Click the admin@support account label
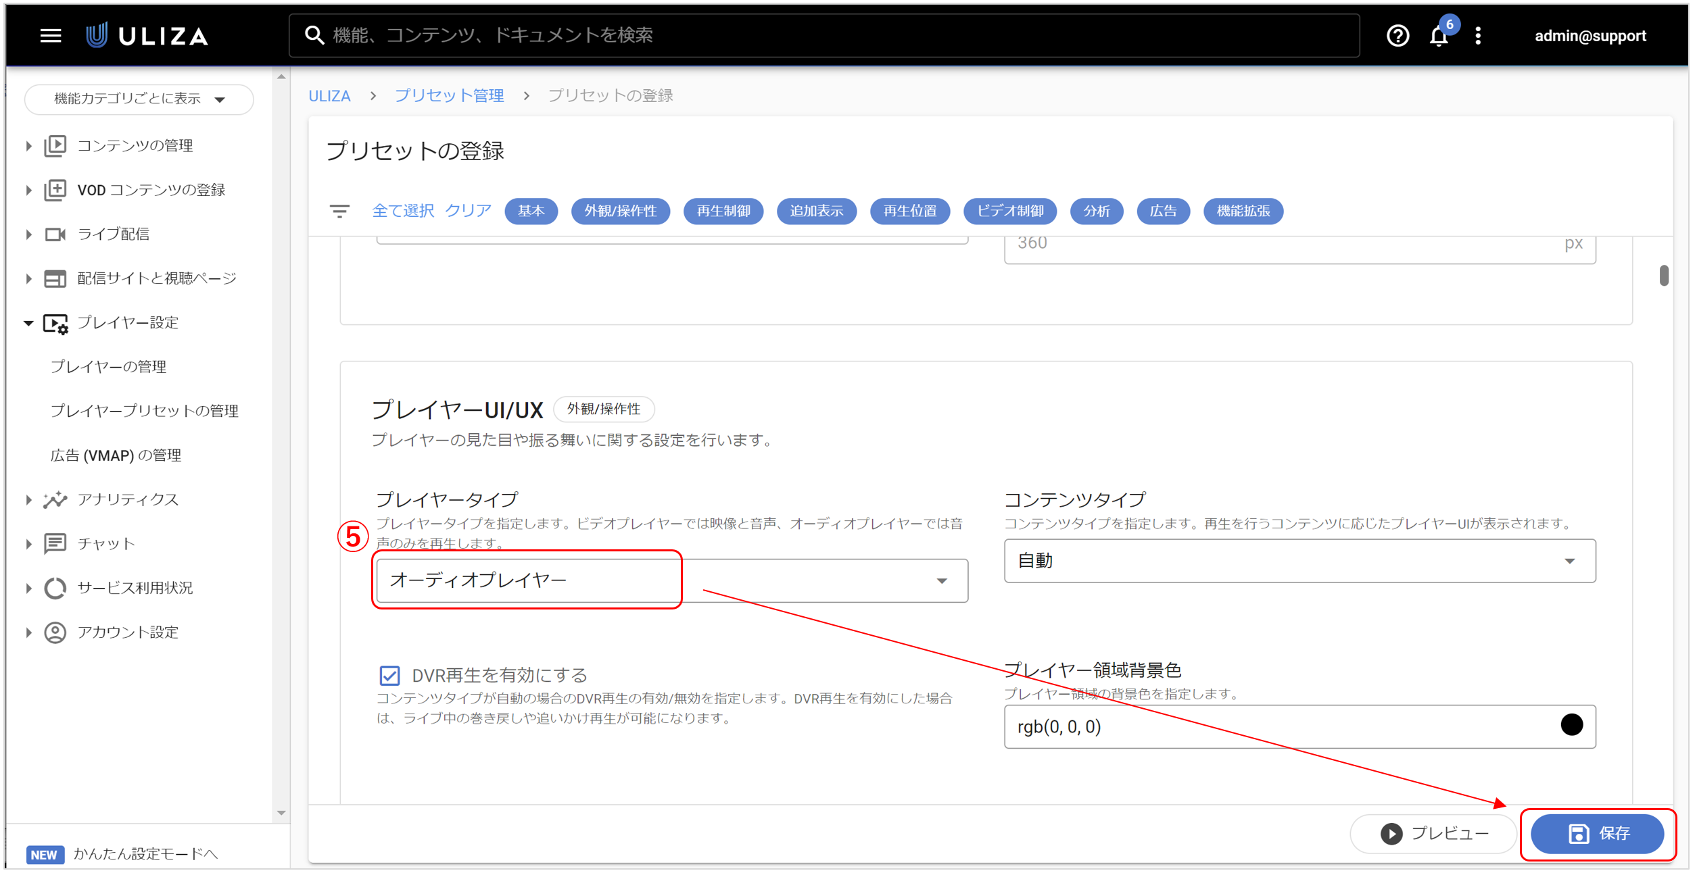1697x873 pixels. (1590, 36)
